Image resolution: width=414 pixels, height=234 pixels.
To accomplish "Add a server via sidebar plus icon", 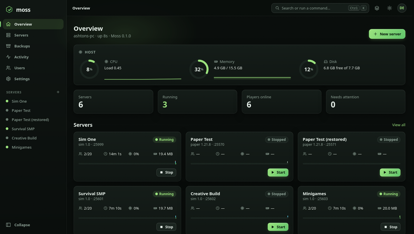I will point(58,92).
